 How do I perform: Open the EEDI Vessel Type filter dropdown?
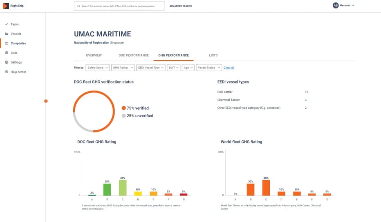151,68
